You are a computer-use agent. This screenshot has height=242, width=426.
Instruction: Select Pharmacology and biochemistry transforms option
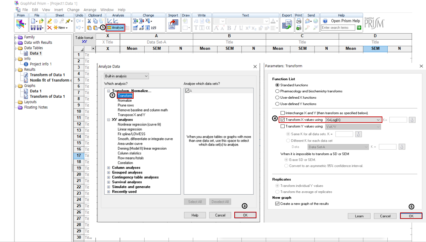tap(277, 91)
